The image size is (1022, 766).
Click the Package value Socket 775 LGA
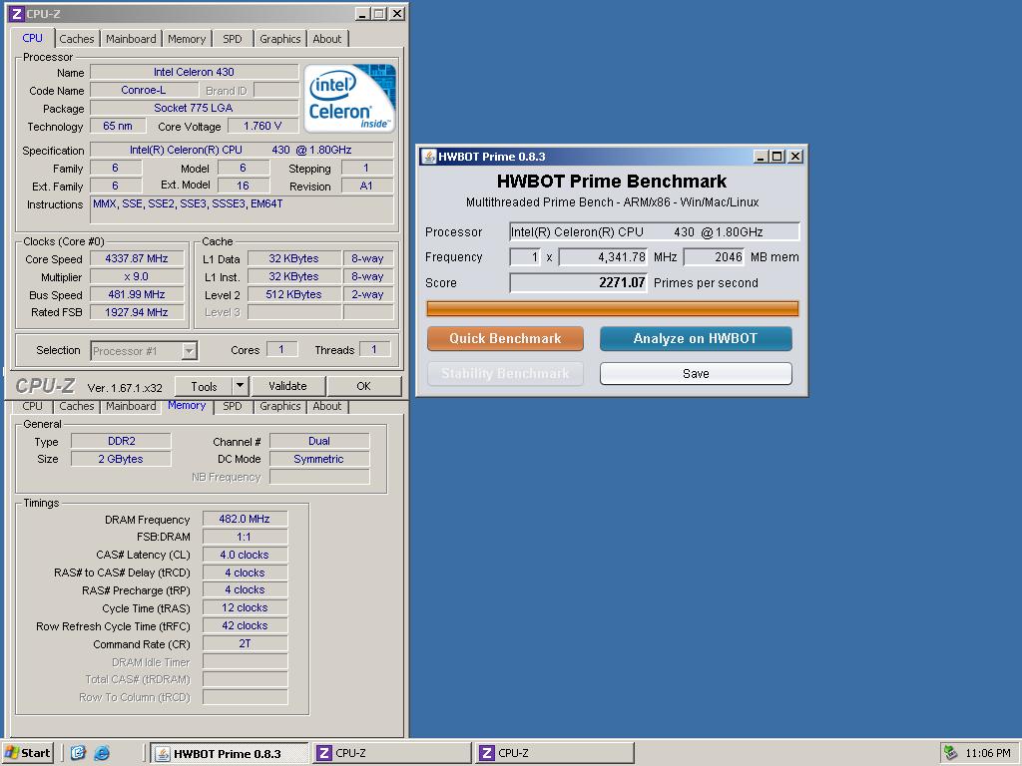point(195,108)
